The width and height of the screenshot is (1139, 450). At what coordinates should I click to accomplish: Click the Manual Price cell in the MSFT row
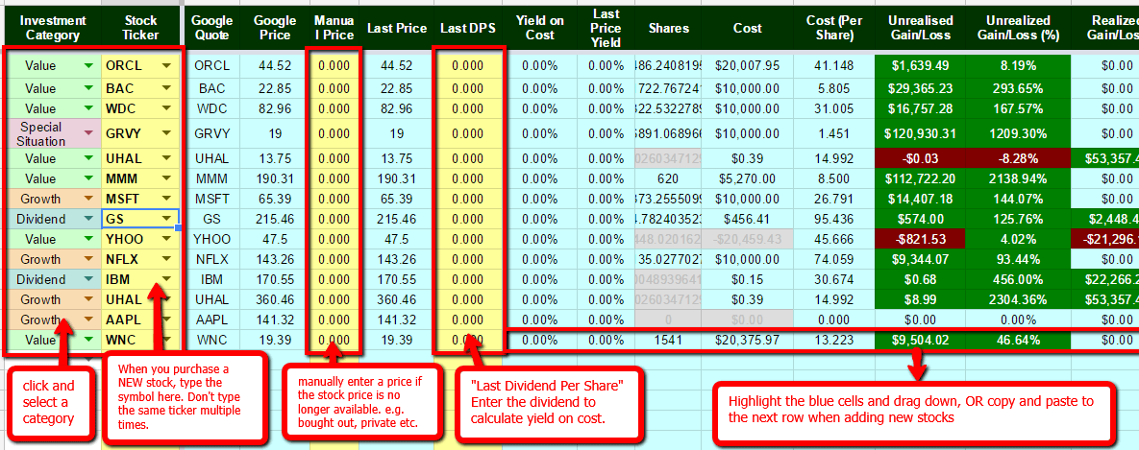[334, 199]
